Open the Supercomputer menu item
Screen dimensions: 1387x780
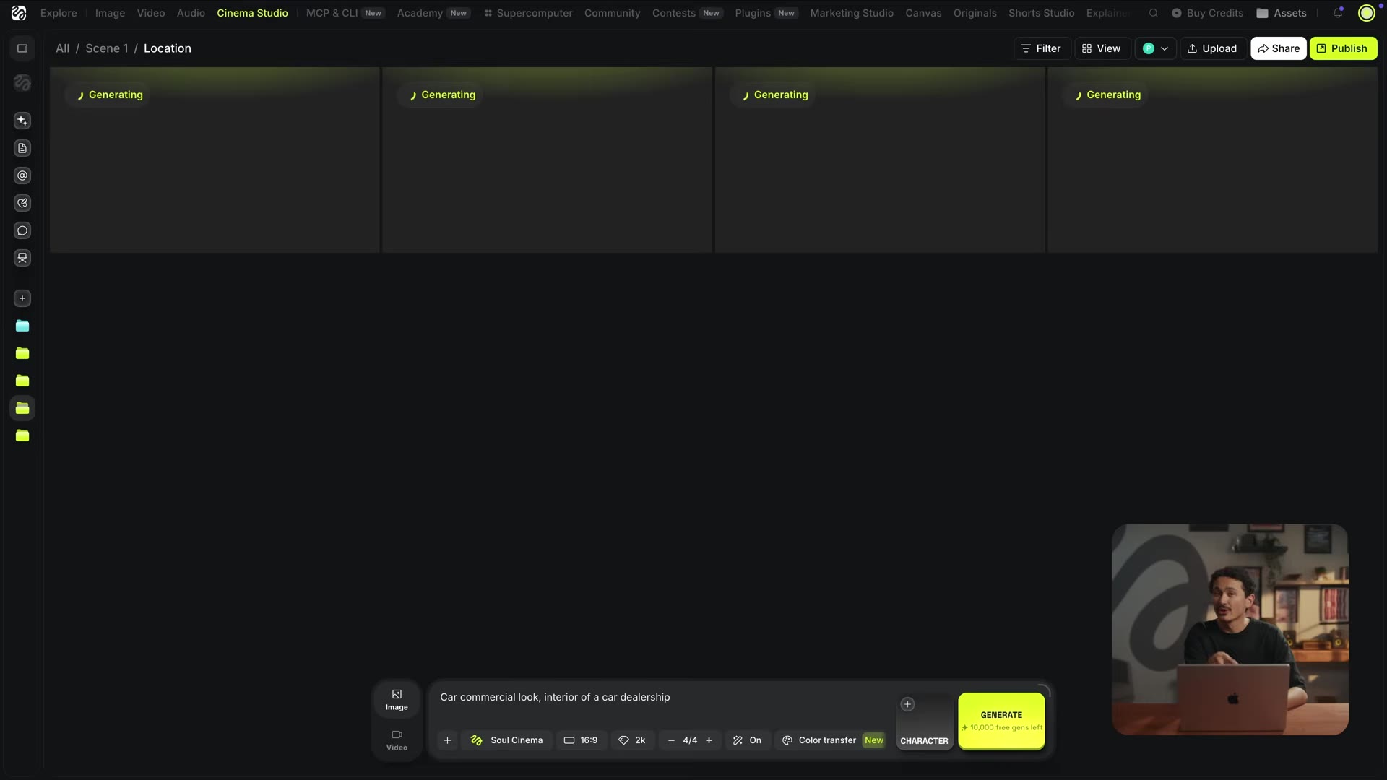click(528, 13)
